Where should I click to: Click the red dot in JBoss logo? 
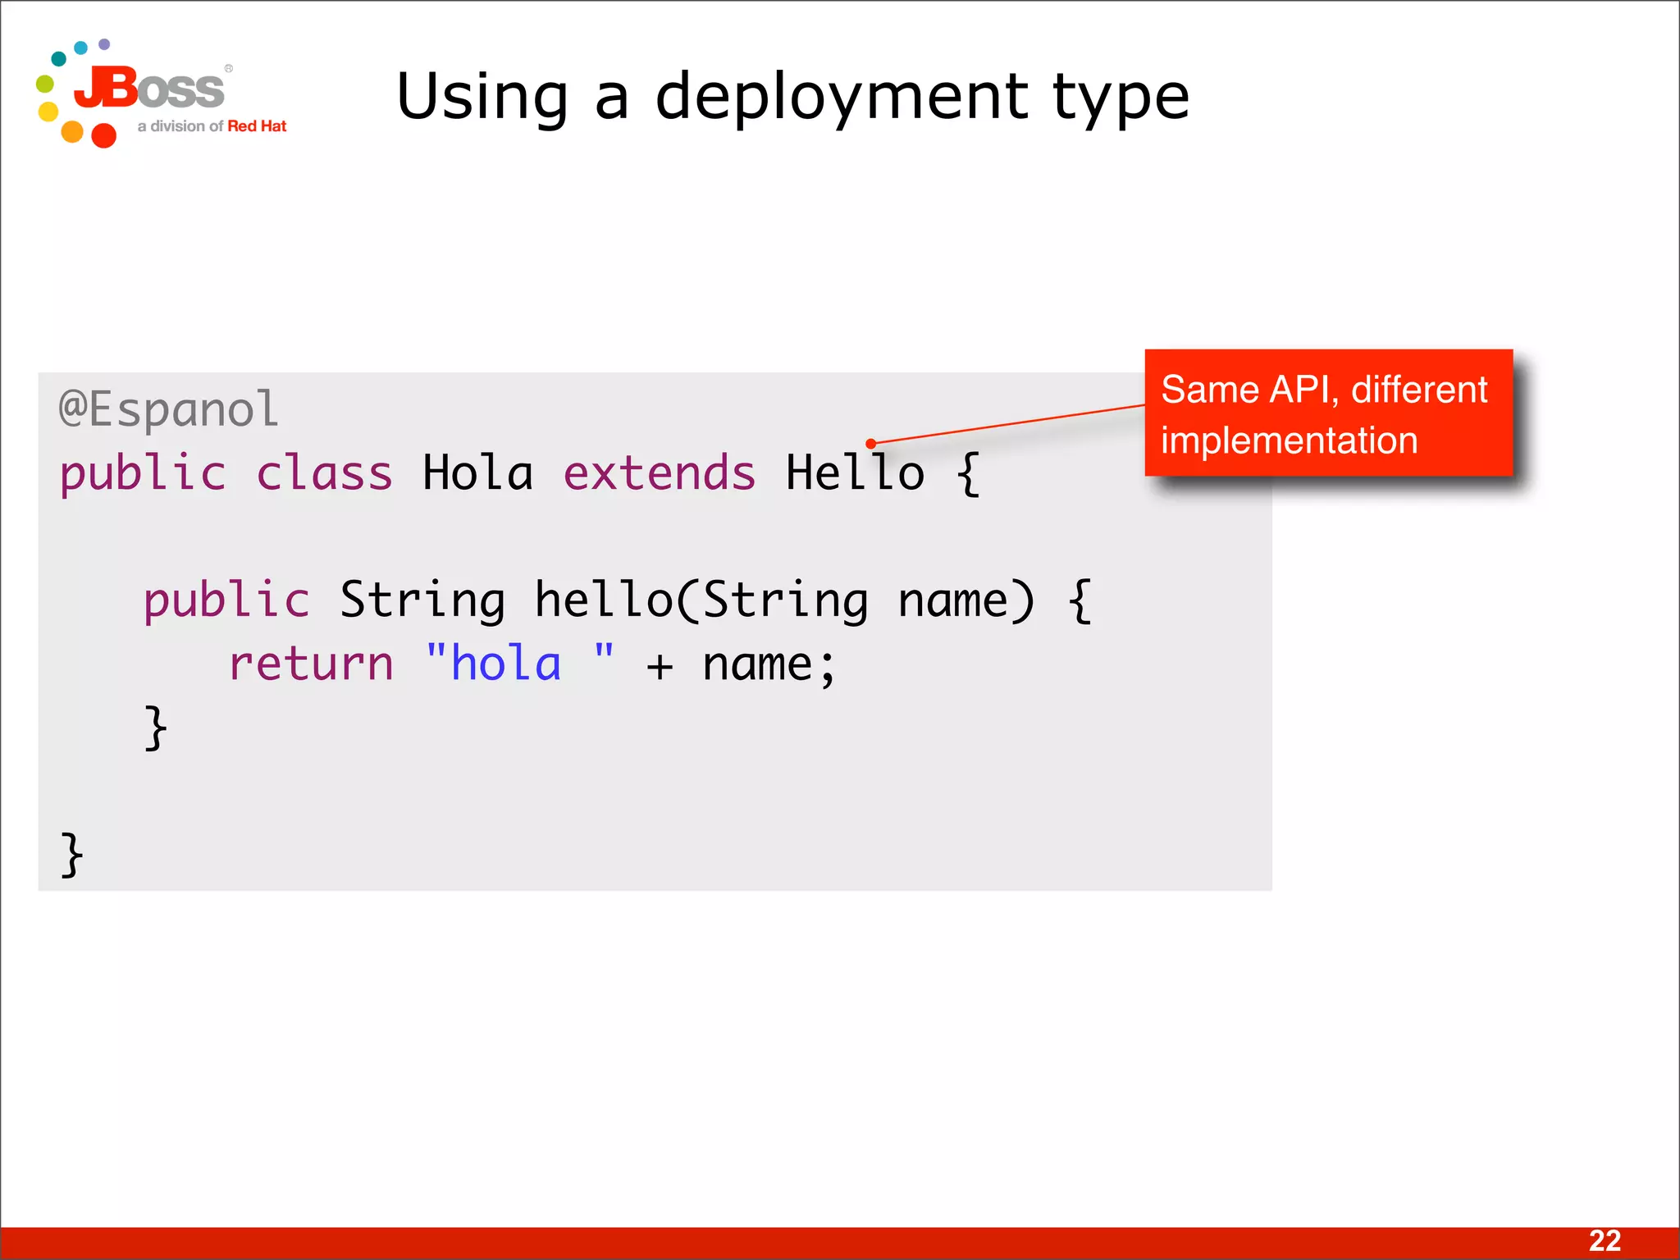tap(104, 135)
